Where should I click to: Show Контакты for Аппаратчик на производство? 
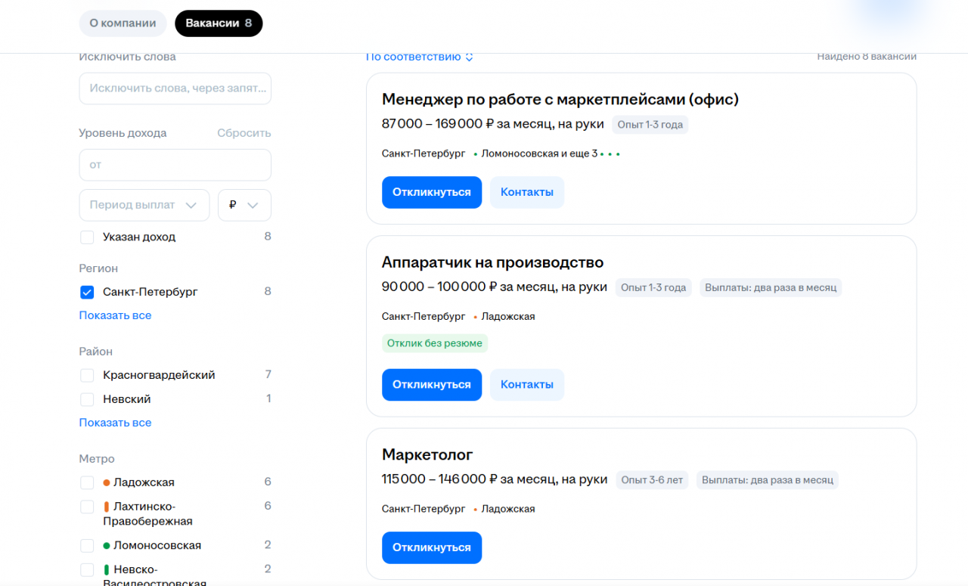tap(526, 384)
